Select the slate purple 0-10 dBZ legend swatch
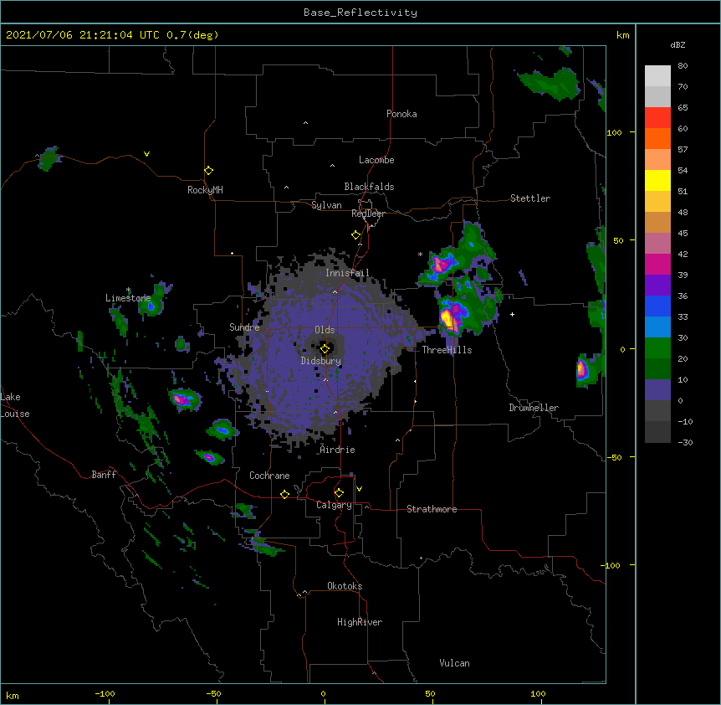This screenshot has width=721, height=705. coord(657,389)
